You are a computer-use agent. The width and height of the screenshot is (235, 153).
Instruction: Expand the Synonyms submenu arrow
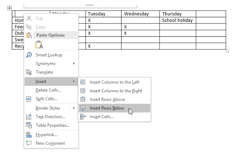pyautogui.click(x=74, y=64)
